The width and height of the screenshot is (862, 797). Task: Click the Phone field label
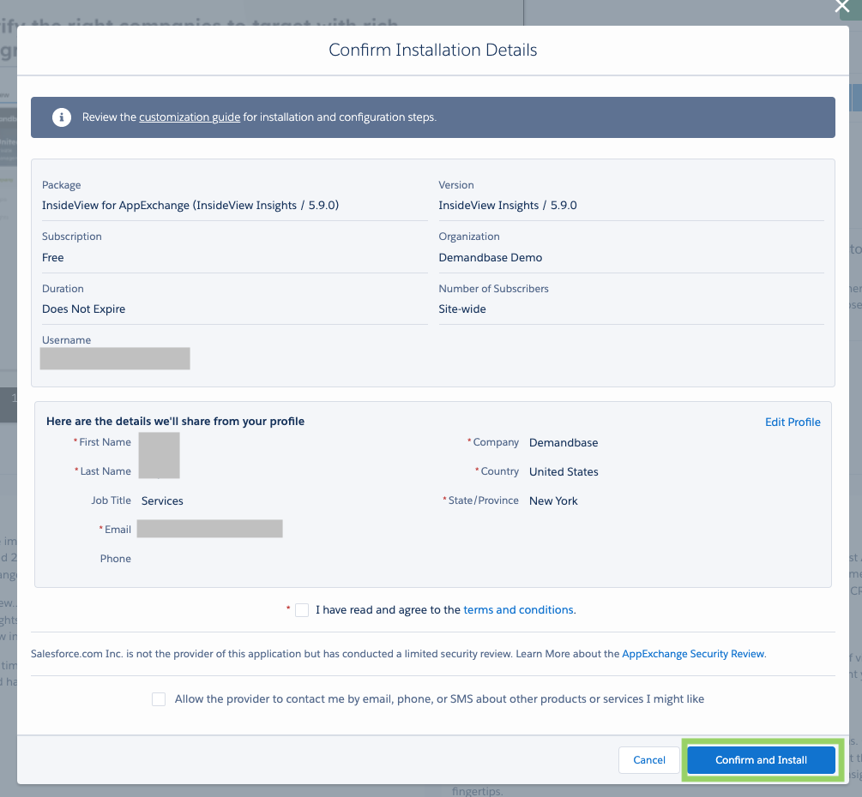pyautogui.click(x=116, y=559)
